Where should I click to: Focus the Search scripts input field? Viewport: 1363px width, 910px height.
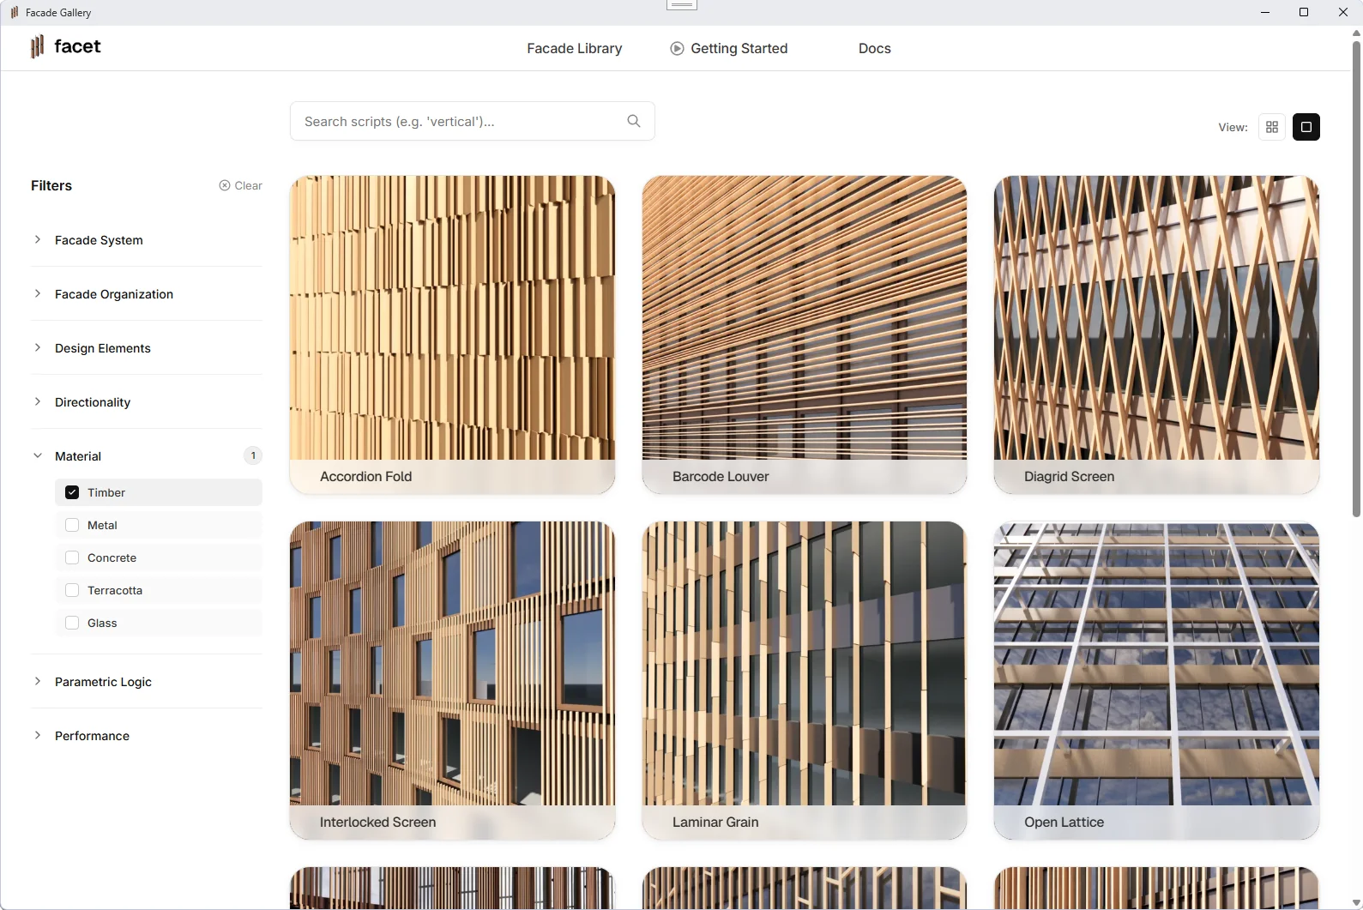click(x=473, y=121)
